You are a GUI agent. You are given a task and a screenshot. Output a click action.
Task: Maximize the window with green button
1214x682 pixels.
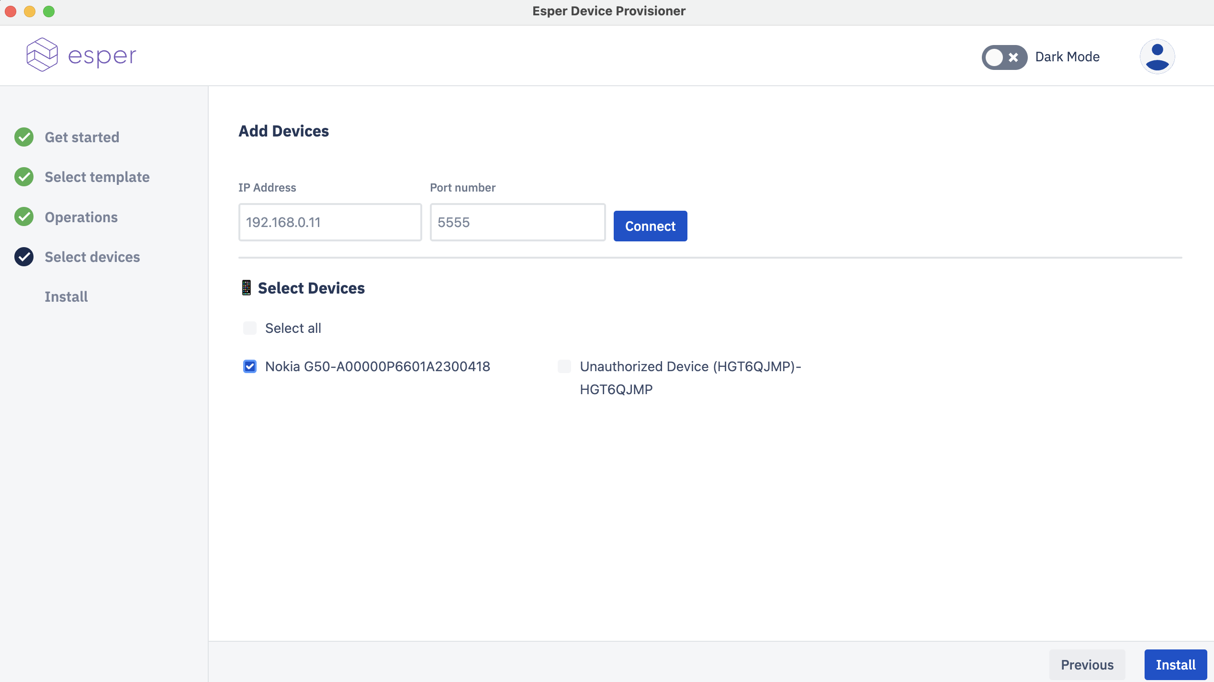tap(49, 11)
